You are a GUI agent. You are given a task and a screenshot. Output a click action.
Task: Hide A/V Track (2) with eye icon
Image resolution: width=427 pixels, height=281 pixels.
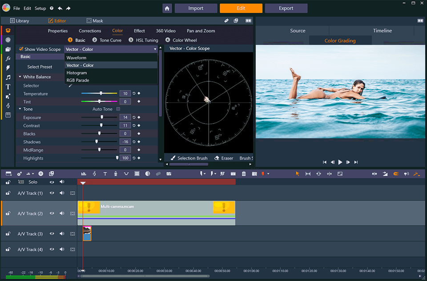tap(52, 213)
